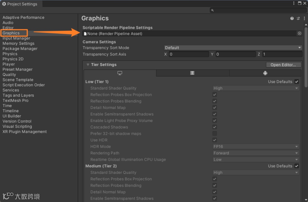Screen dimensions: 308x202
Task: Open Memory Settings category
Action: [x=19, y=43]
